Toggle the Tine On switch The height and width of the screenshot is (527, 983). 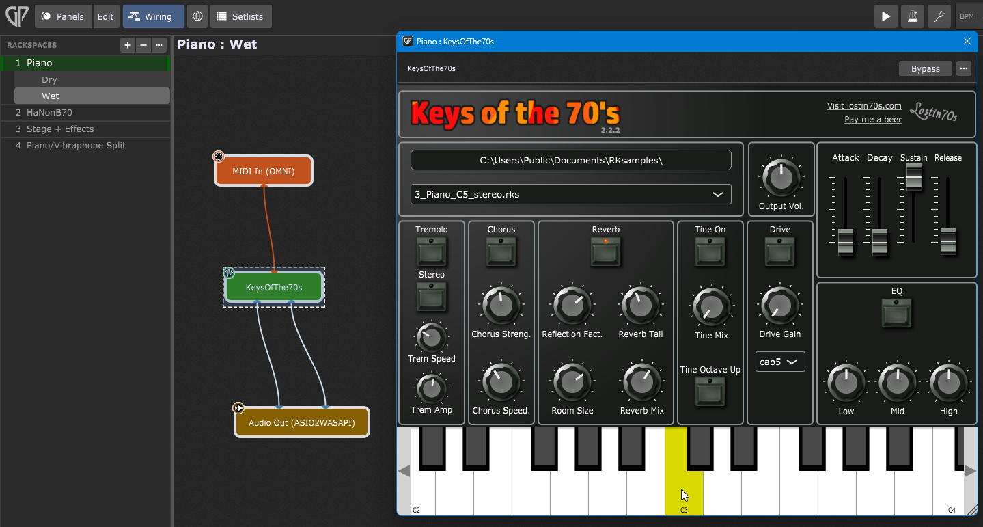[710, 252]
